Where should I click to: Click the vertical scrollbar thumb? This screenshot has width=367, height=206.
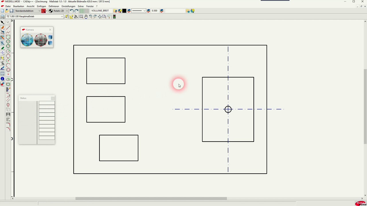tap(365, 106)
